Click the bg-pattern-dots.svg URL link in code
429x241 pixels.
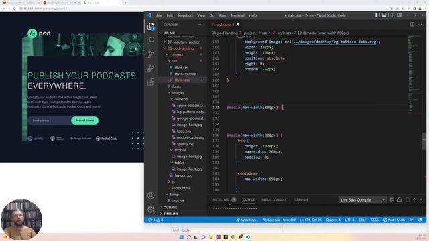(x=335, y=42)
